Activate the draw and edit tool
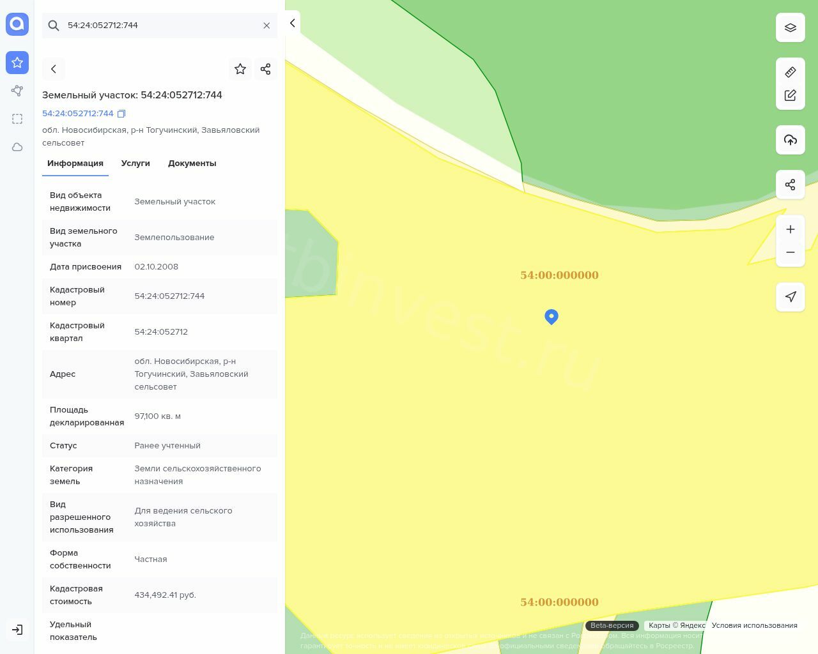 click(x=790, y=95)
